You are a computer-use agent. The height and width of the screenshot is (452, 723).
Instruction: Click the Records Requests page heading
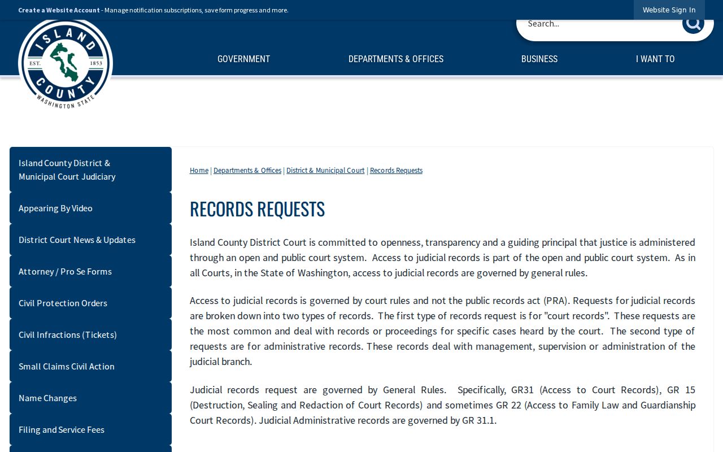[257, 209]
